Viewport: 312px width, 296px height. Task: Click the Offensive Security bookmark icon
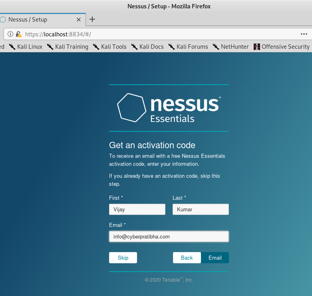[x=257, y=47]
